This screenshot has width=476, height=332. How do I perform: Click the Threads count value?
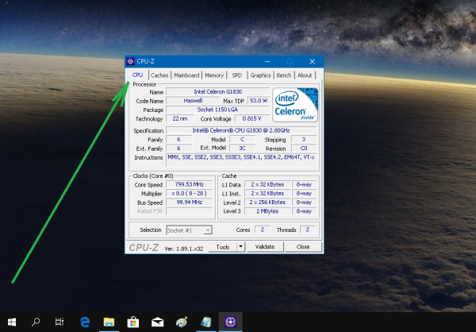pos(308,230)
